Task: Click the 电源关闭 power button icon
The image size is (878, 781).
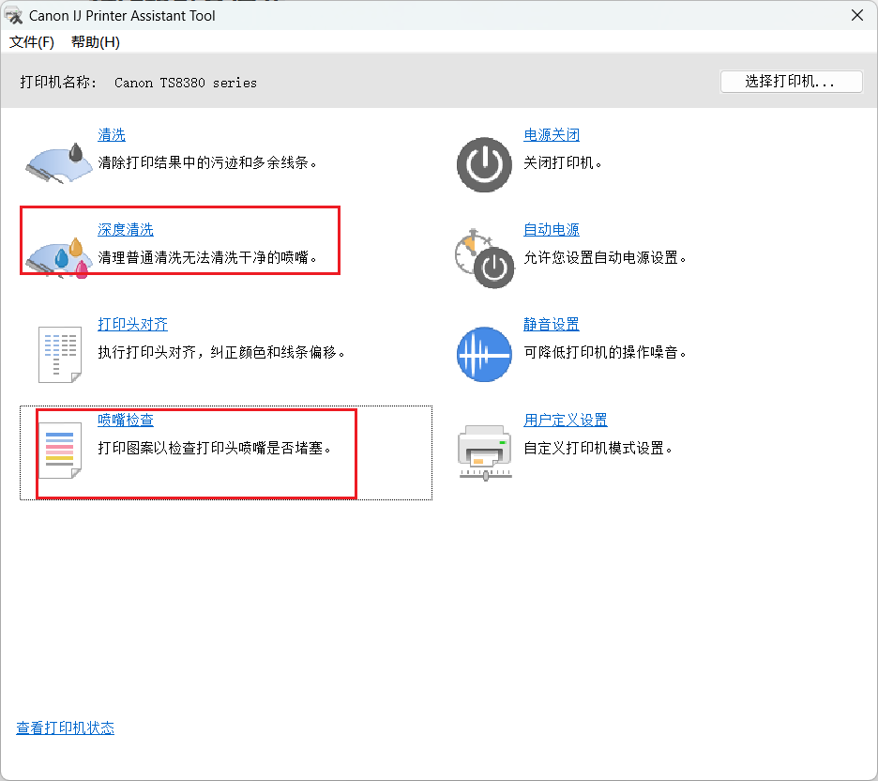Action: (484, 164)
